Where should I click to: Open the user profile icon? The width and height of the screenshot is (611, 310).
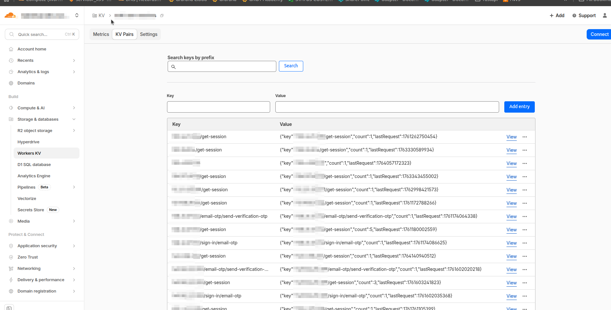605,16
